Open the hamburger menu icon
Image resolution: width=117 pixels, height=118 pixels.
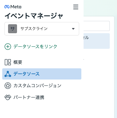point(76,7)
